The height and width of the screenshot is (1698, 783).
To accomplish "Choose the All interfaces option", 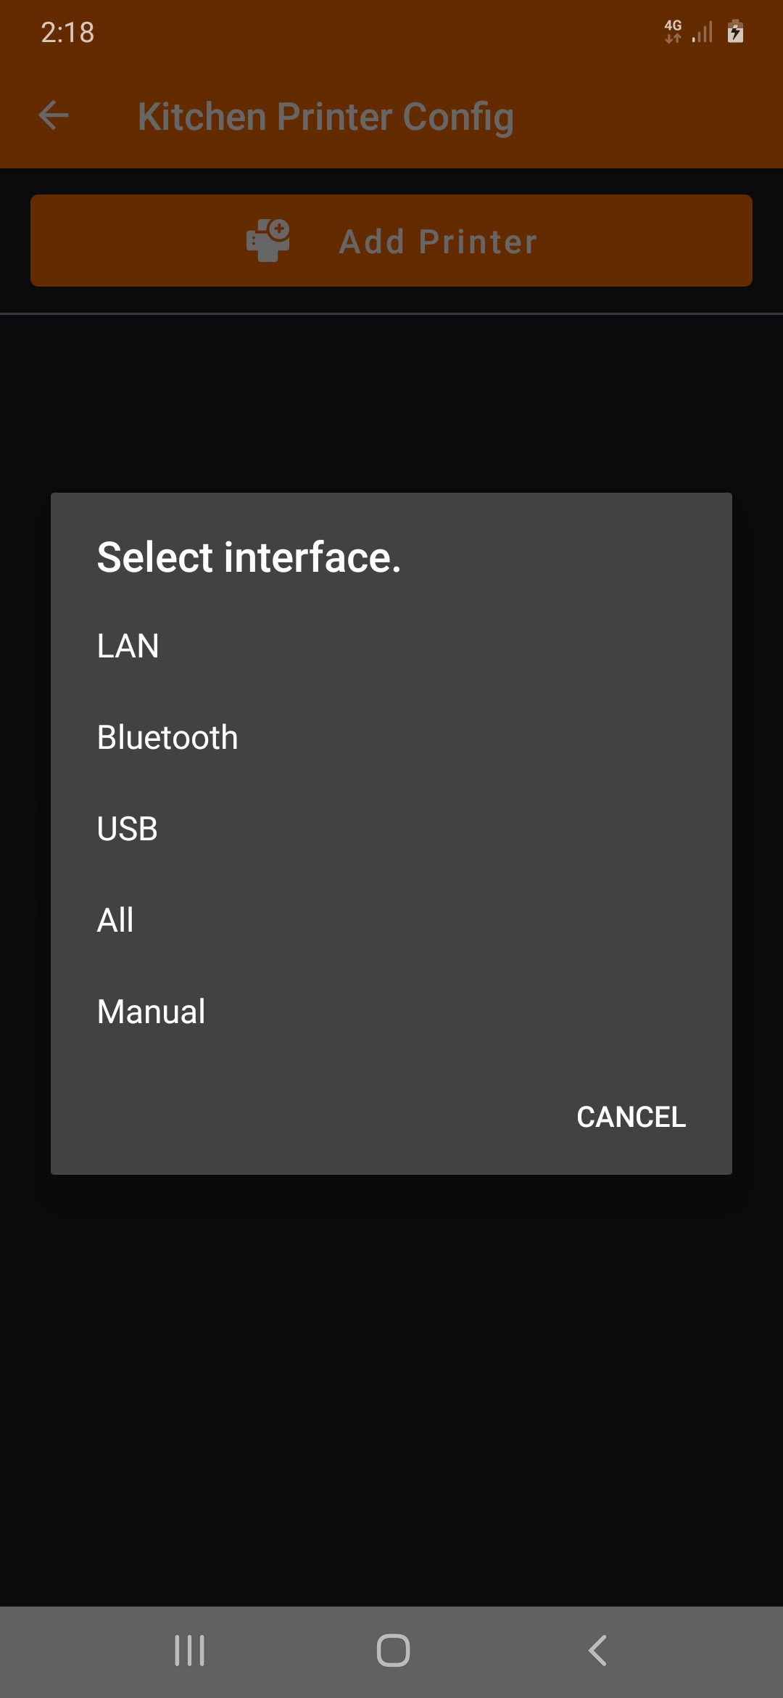I will (115, 920).
